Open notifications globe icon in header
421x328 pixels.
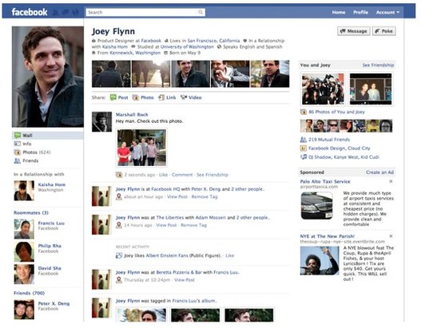pos(75,12)
